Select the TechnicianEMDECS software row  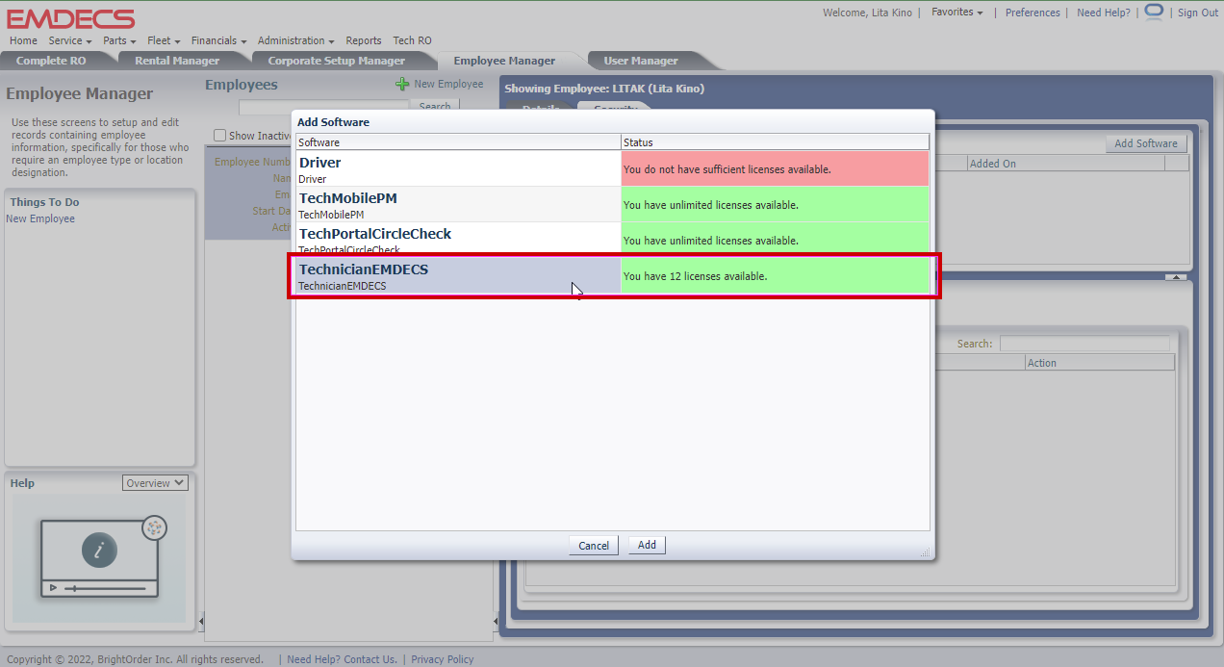click(613, 276)
